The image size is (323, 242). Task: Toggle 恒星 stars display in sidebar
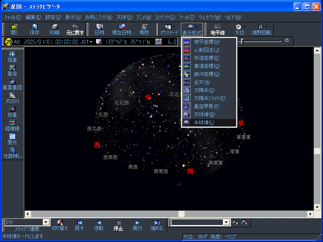12,57
